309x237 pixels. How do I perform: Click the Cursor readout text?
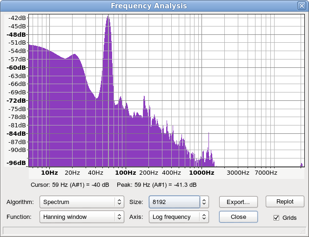70,185
